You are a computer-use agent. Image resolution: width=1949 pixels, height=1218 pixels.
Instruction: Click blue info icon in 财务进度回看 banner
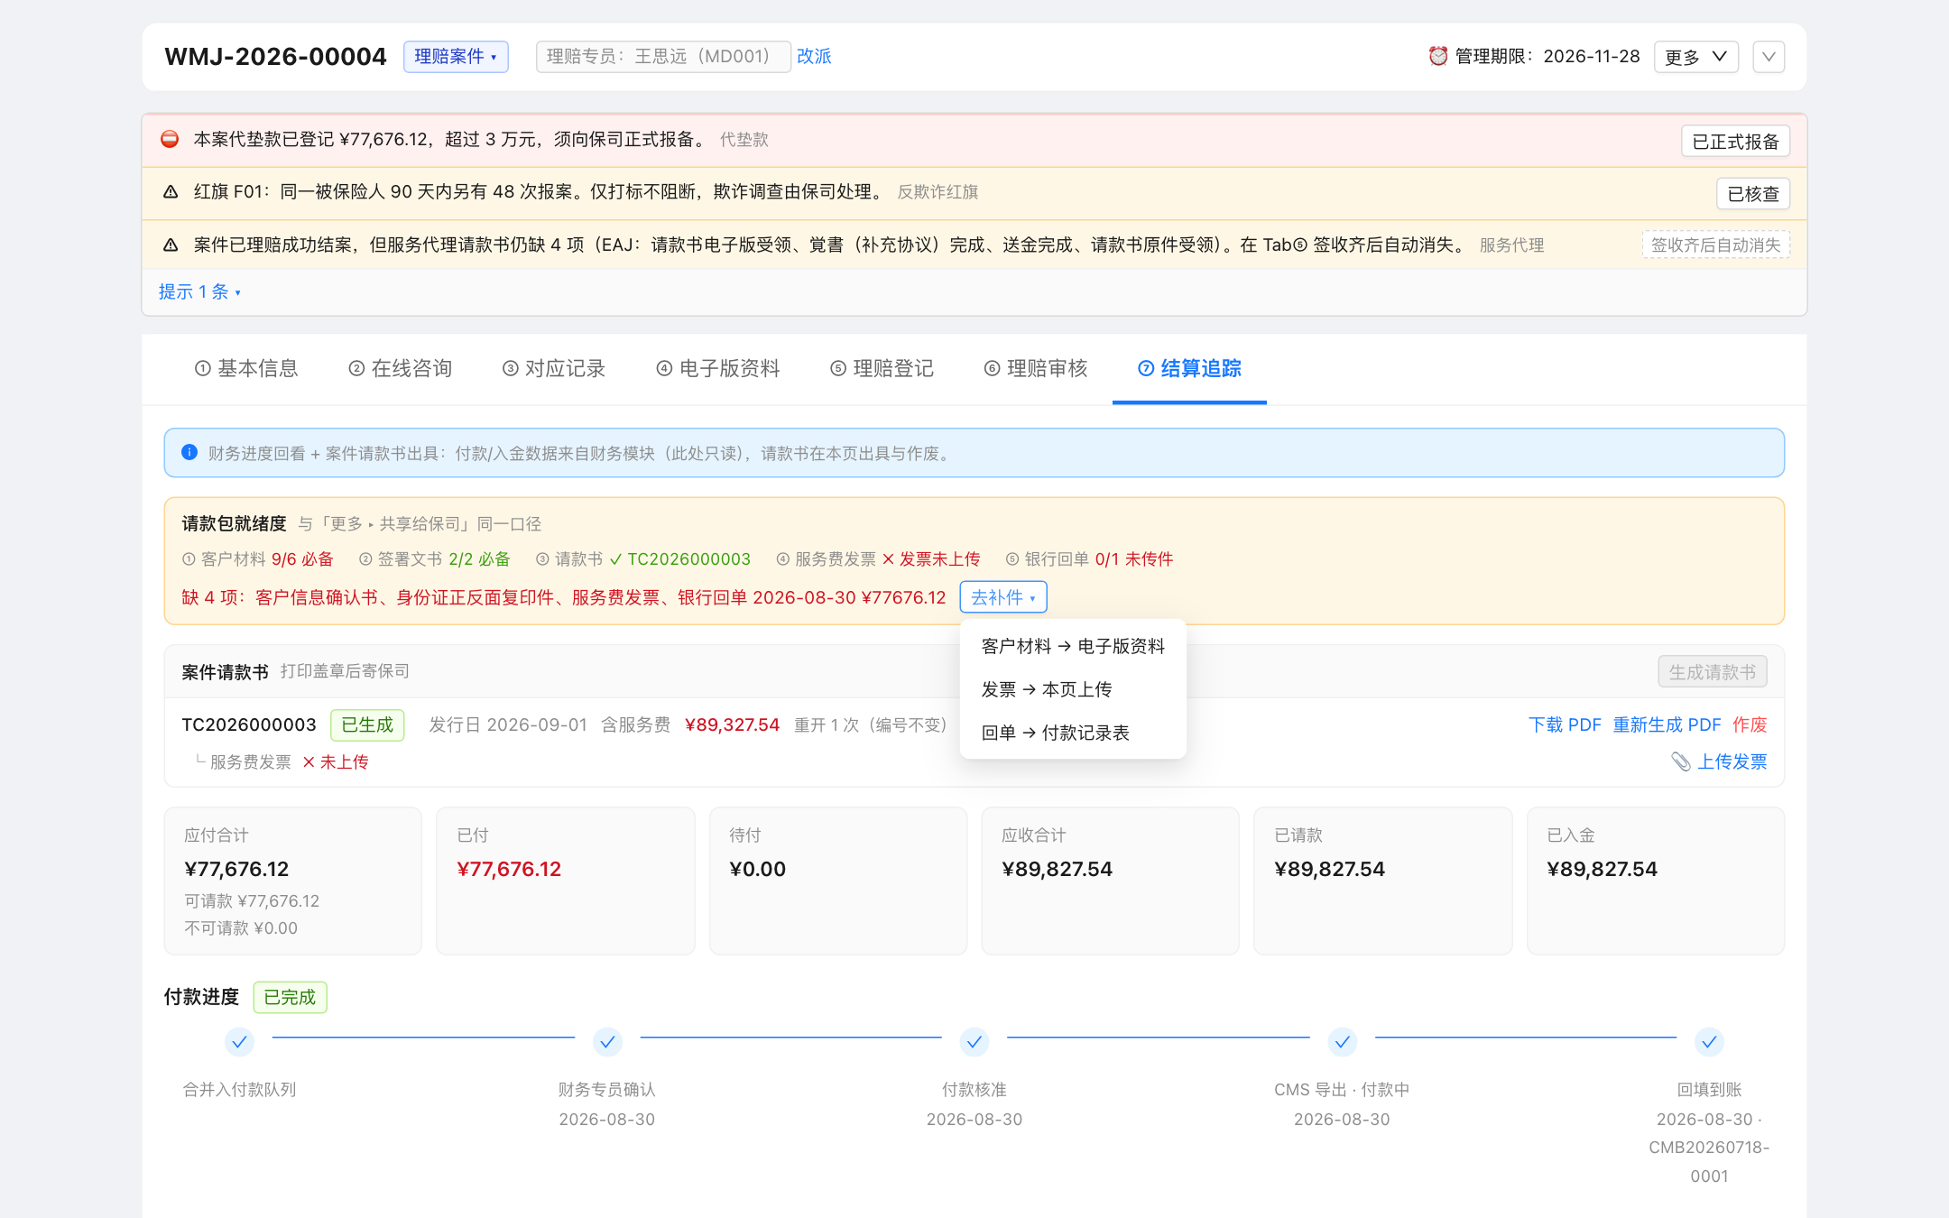tap(189, 452)
